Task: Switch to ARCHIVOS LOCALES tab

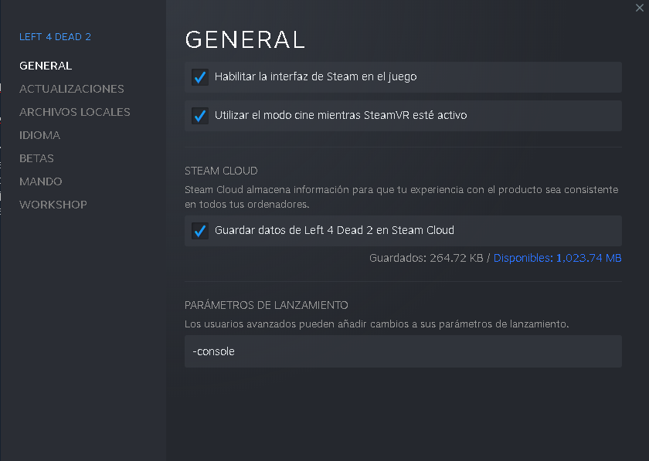Action: (75, 112)
